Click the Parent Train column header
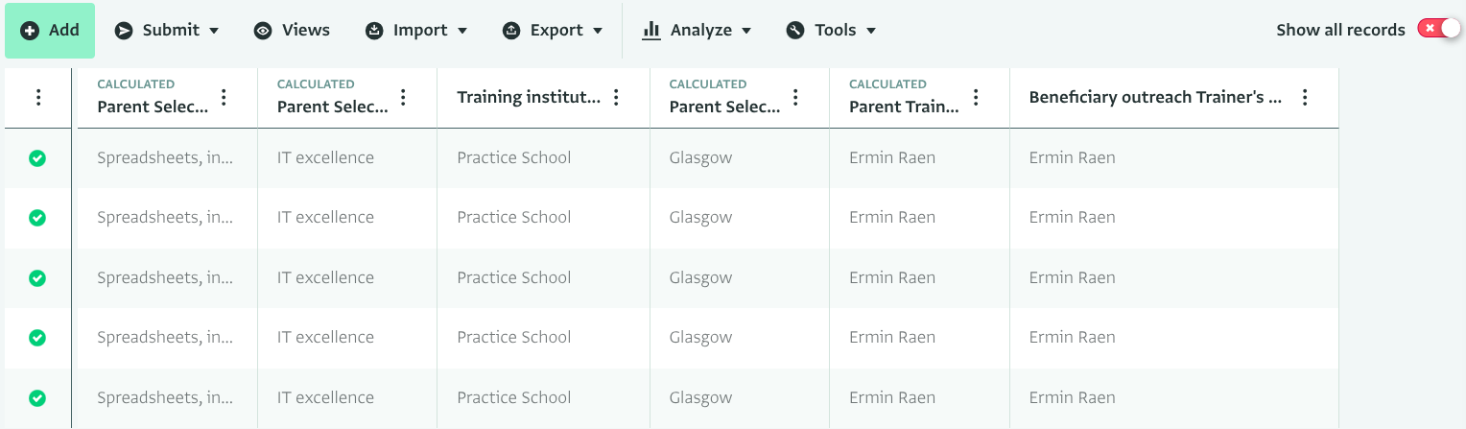This screenshot has height=429, width=1466. tap(904, 107)
